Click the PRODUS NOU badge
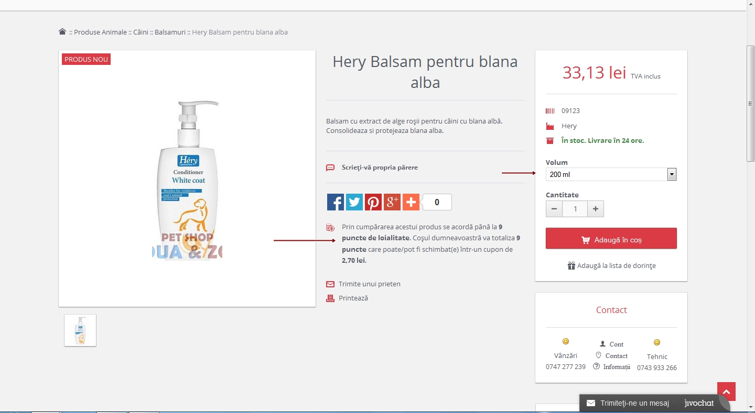The image size is (755, 413). [87, 59]
